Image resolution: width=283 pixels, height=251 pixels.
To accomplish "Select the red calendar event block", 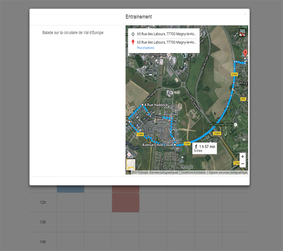I will [x=125, y=202].
